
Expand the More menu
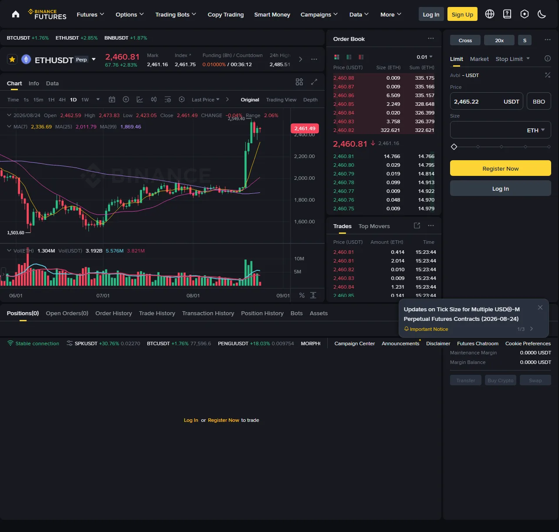pyautogui.click(x=391, y=14)
